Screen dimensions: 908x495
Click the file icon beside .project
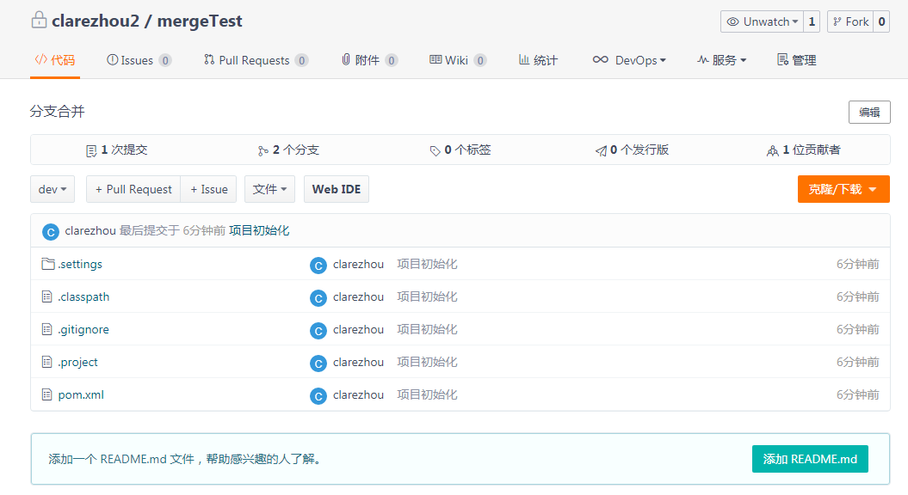pyautogui.click(x=46, y=362)
